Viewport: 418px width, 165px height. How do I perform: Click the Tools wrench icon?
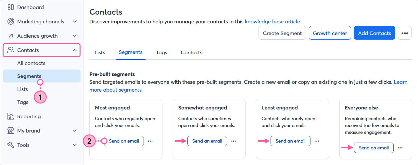(x=11, y=145)
